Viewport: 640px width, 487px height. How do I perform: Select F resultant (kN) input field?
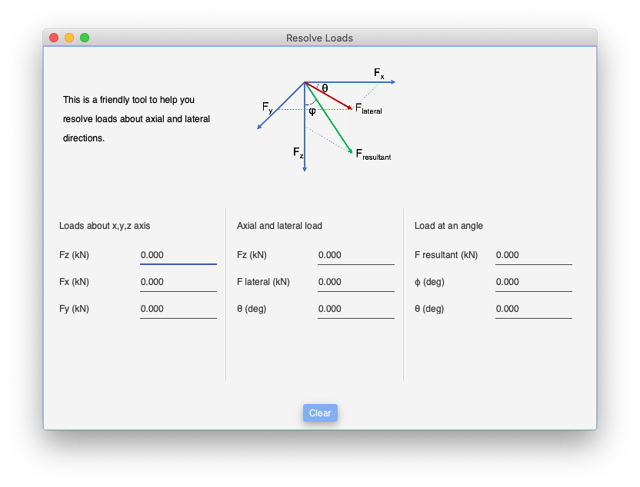click(534, 256)
